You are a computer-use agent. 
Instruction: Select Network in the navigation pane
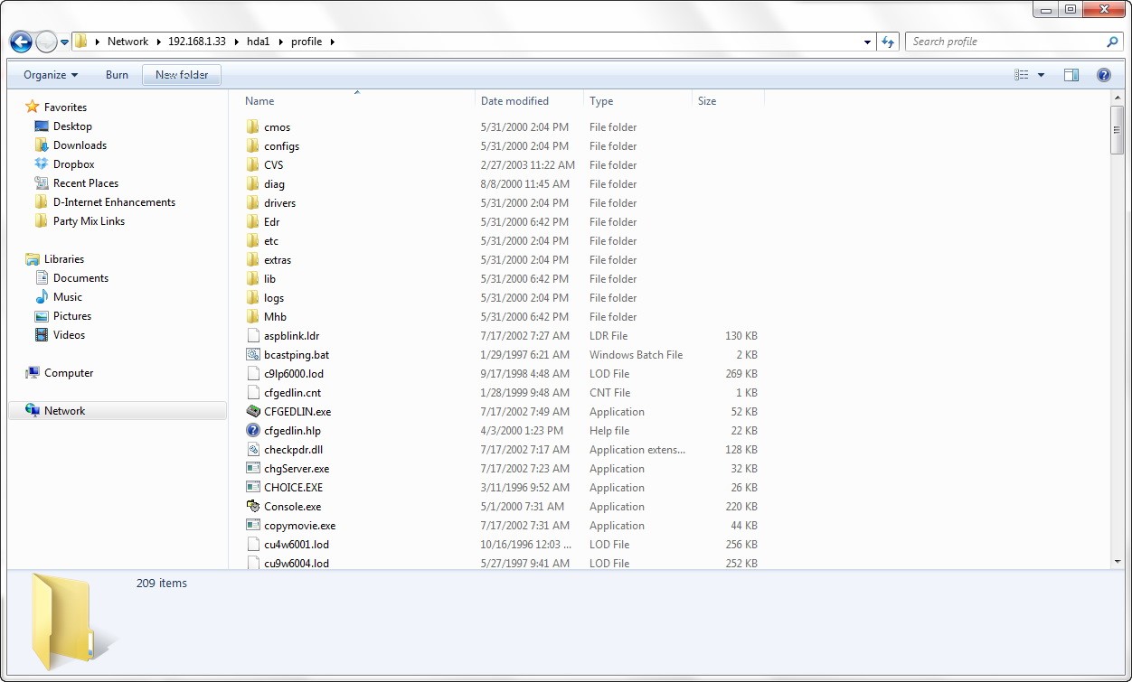pos(64,411)
